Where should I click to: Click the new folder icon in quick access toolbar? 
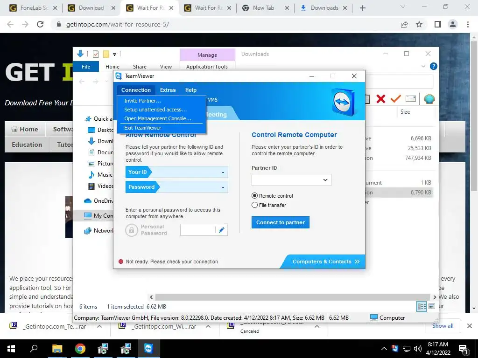click(106, 54)
